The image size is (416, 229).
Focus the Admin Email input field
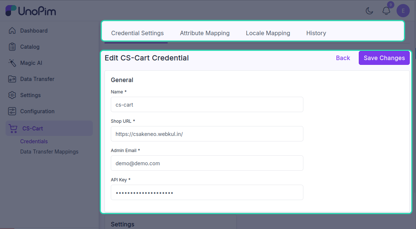click(207, 163)
